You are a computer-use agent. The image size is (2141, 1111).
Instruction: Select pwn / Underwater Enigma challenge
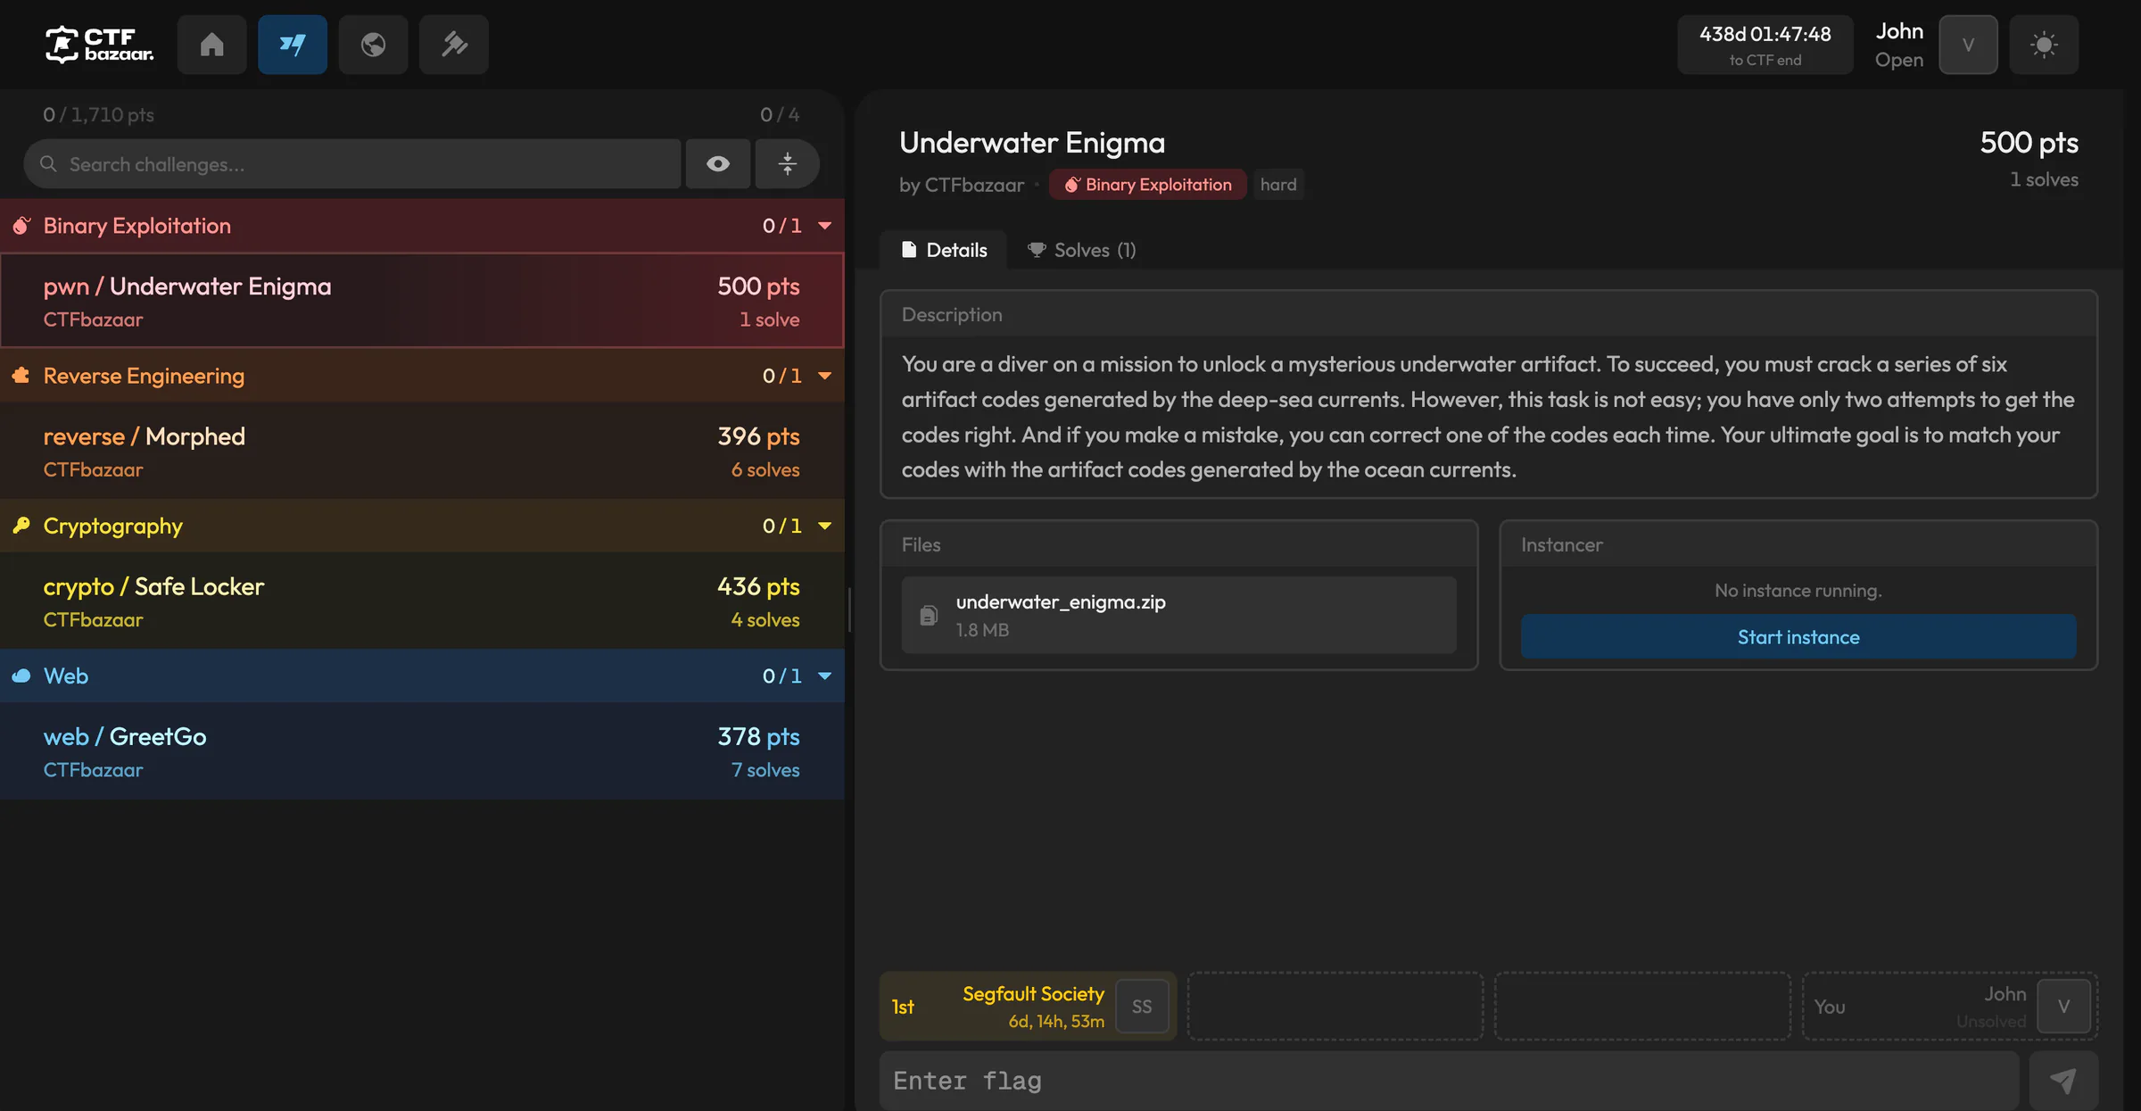[x=422, y=301]
